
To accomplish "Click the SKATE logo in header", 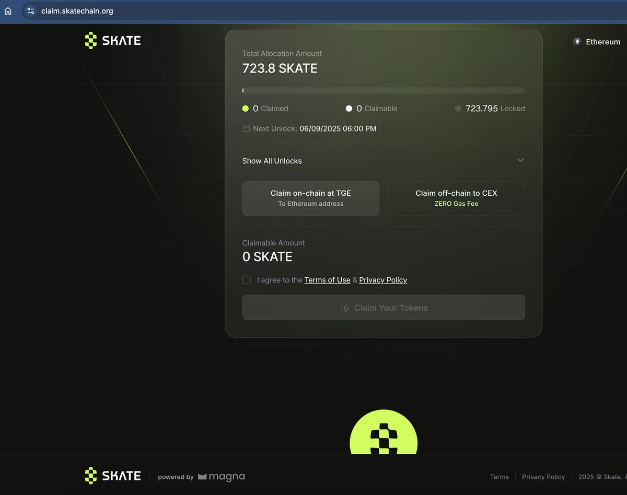I will coord(113,41).
